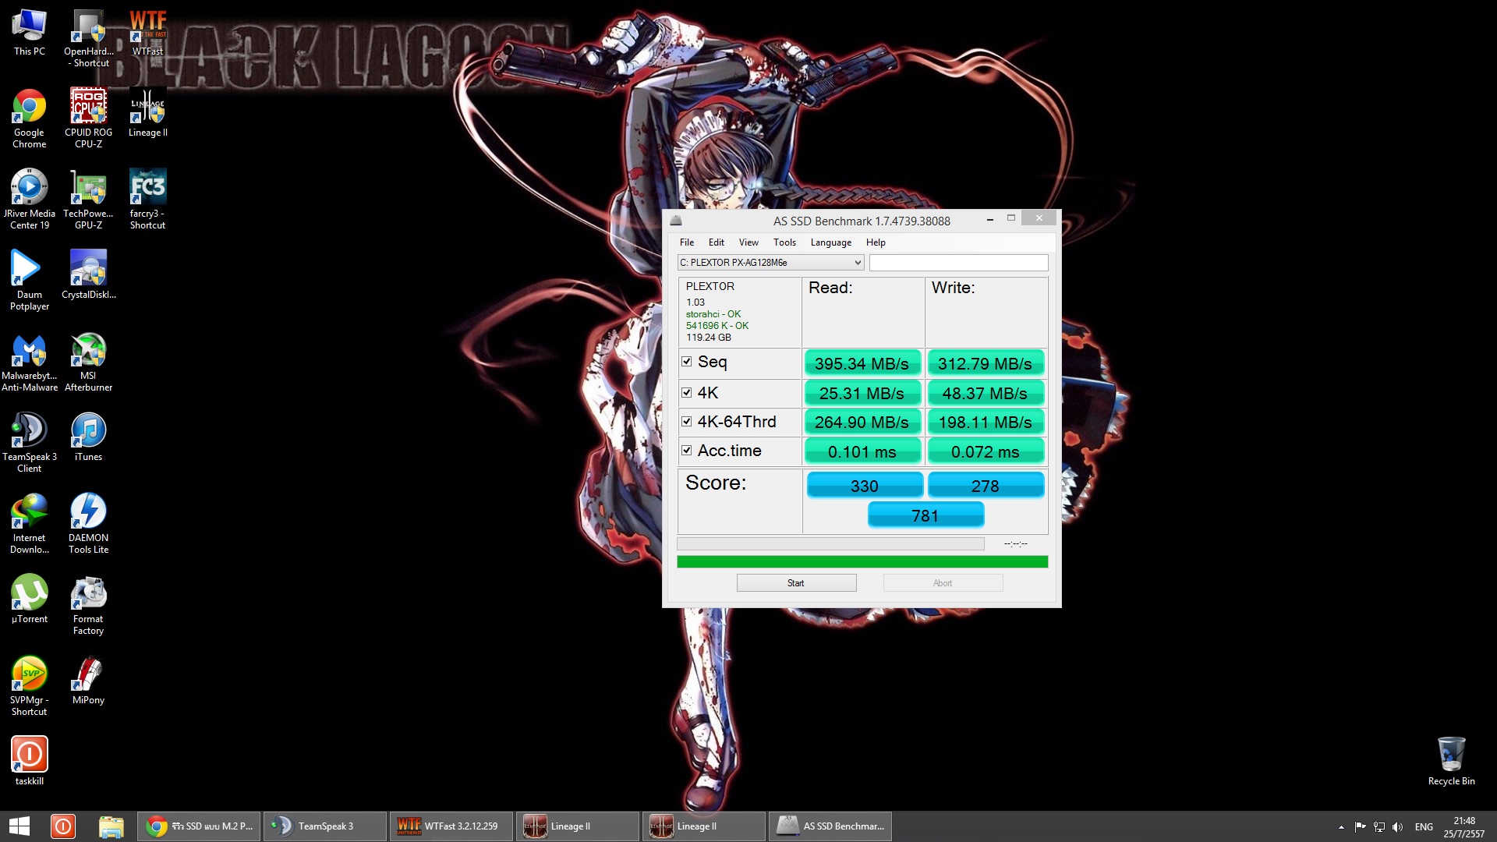Uncheck the Seq benchmark checkbox
Image resolution: width=1497 pixels, height=842 pixels.
687,362
